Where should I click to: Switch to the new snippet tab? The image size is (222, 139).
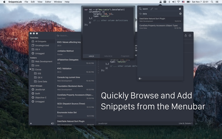coord(154,9)
